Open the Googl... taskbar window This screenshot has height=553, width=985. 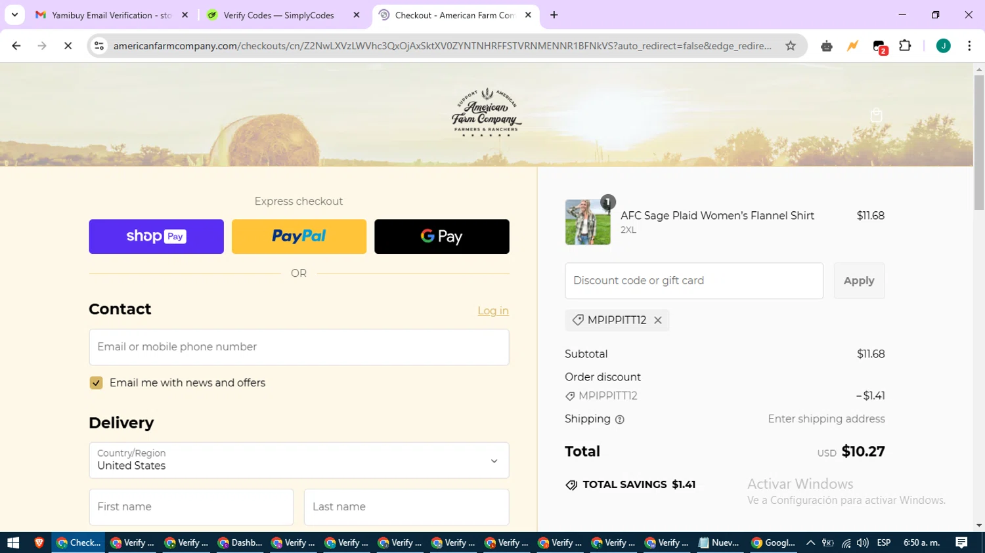tap(773, 543)
